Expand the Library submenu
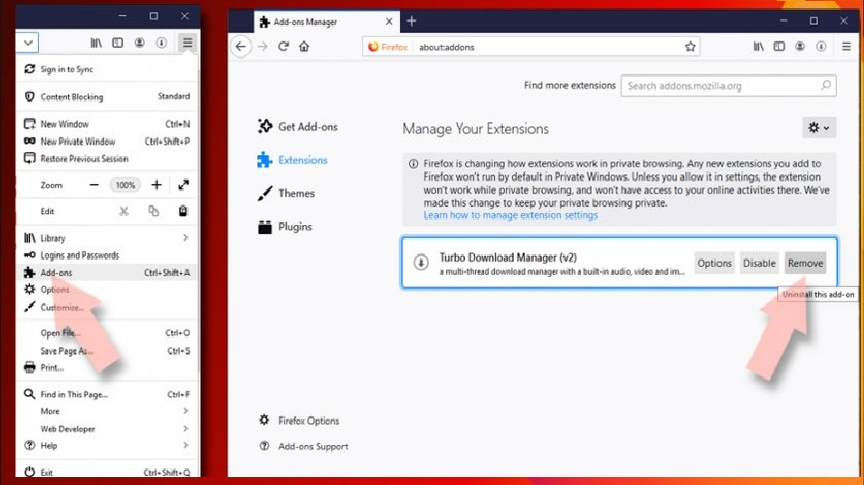 coord(186,238)
